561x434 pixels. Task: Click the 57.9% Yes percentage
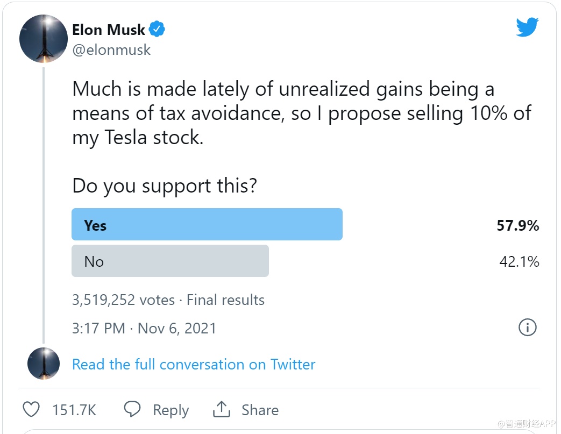[x=517, y=225]
